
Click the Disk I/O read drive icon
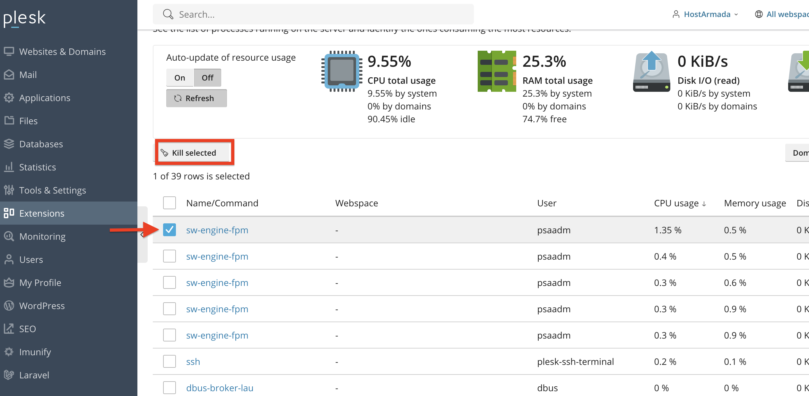pos(651,71)
